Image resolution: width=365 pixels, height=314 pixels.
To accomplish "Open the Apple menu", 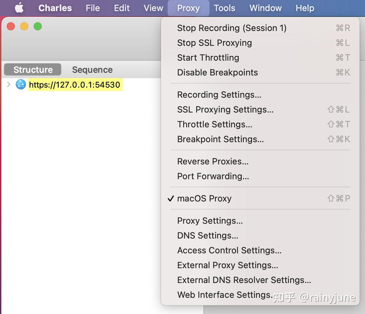I will (19, 8).
